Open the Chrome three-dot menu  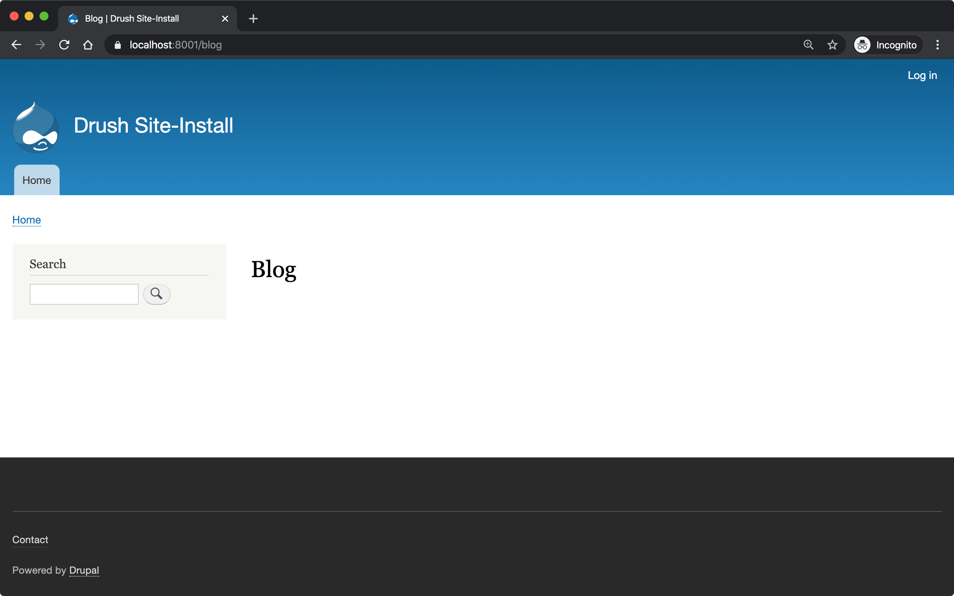point(938,45)
